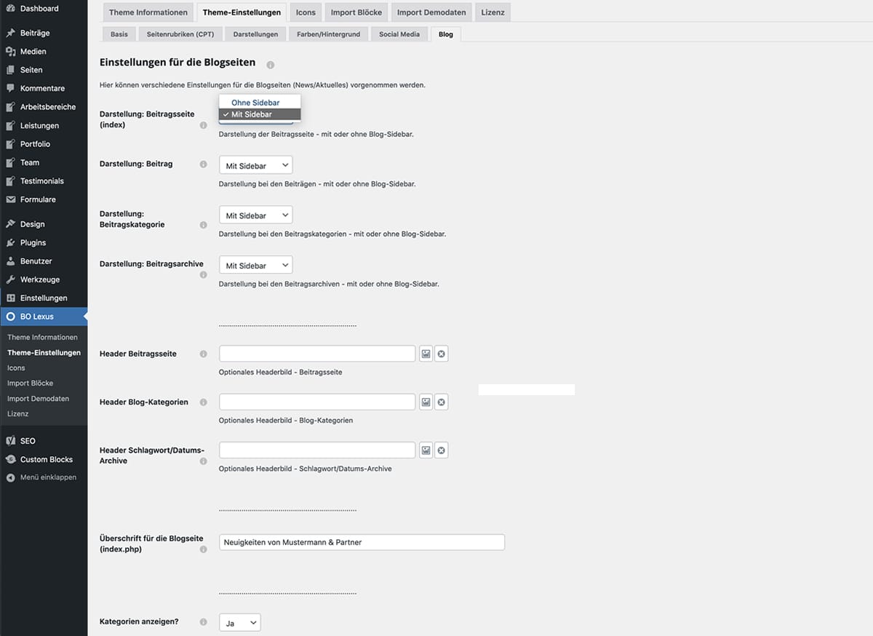Open Darstellung: Beitragsarchive sidebar dropdown
Image resolution: width=873 pixels, height=636 pixels.
255,266
